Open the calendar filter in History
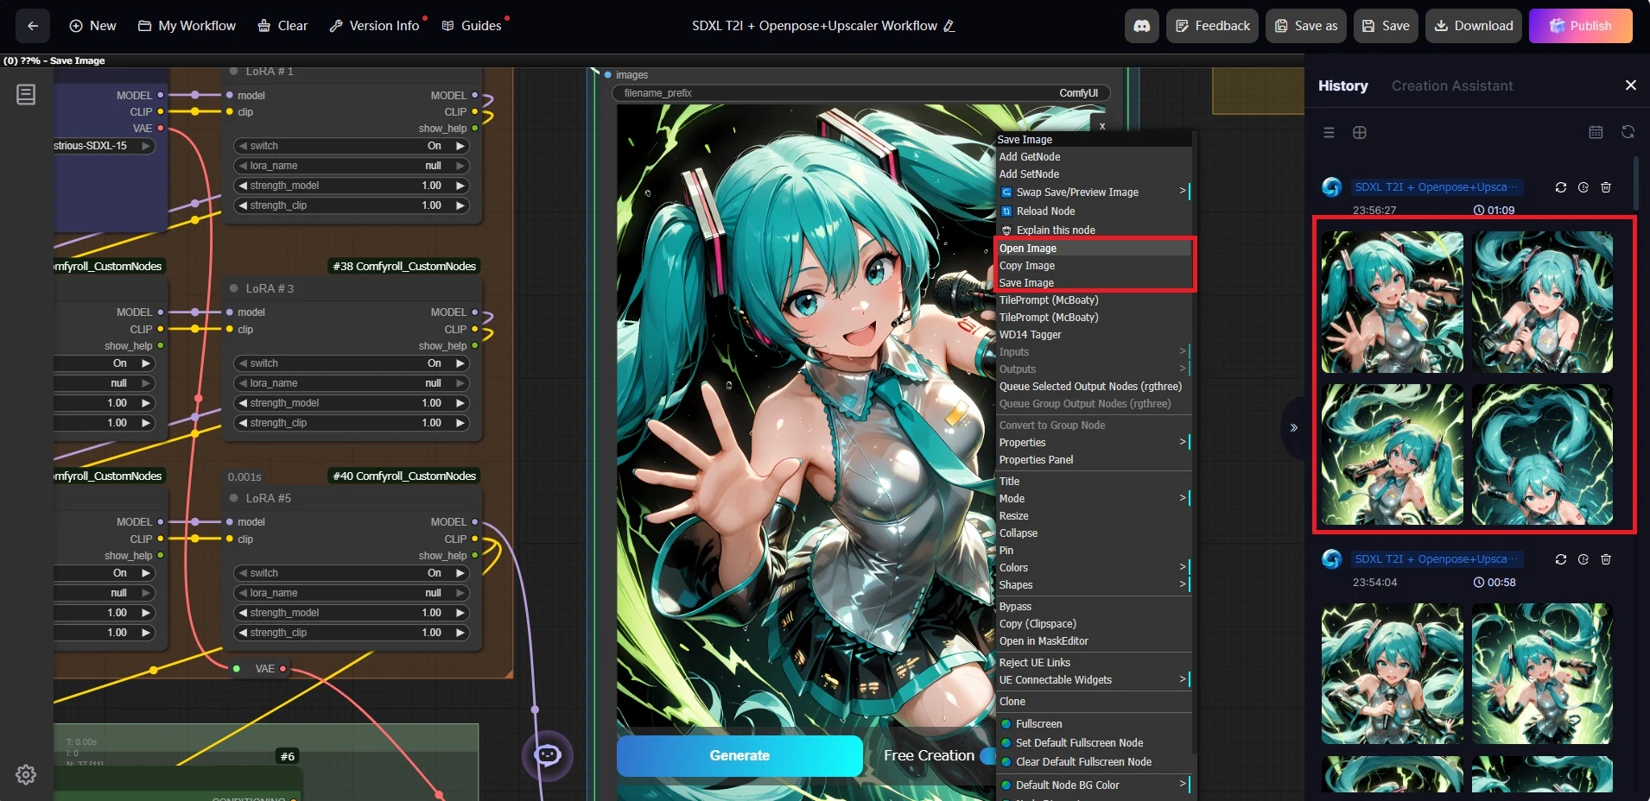Screen dimensions: 1650x801 1596,132
